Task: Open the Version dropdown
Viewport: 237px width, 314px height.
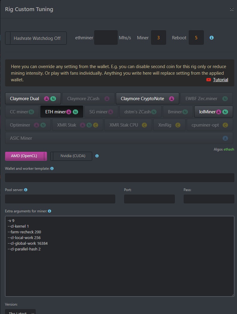Action: (x=20, y=312)
